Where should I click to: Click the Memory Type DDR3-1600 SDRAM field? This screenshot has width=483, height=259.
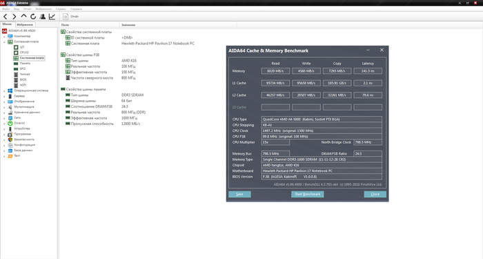pyautogui.click(x=322, y=160)
